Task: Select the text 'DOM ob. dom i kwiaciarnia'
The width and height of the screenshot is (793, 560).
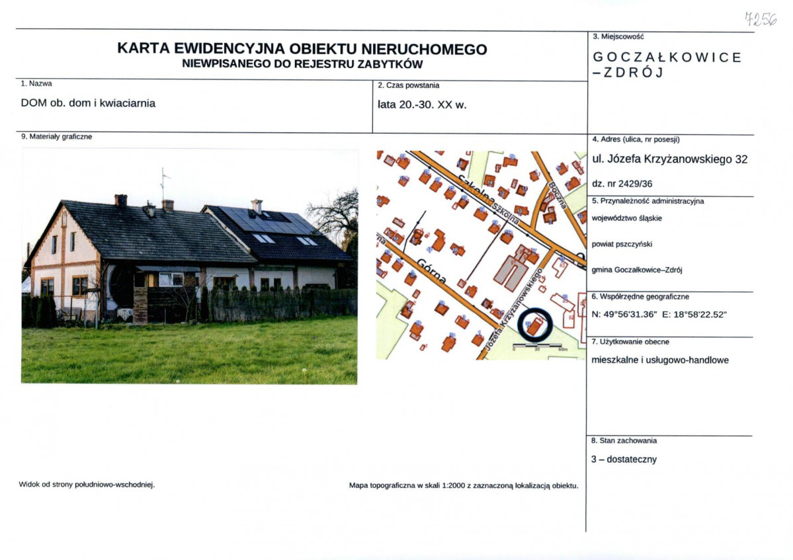Action: (x=88, y=103)
